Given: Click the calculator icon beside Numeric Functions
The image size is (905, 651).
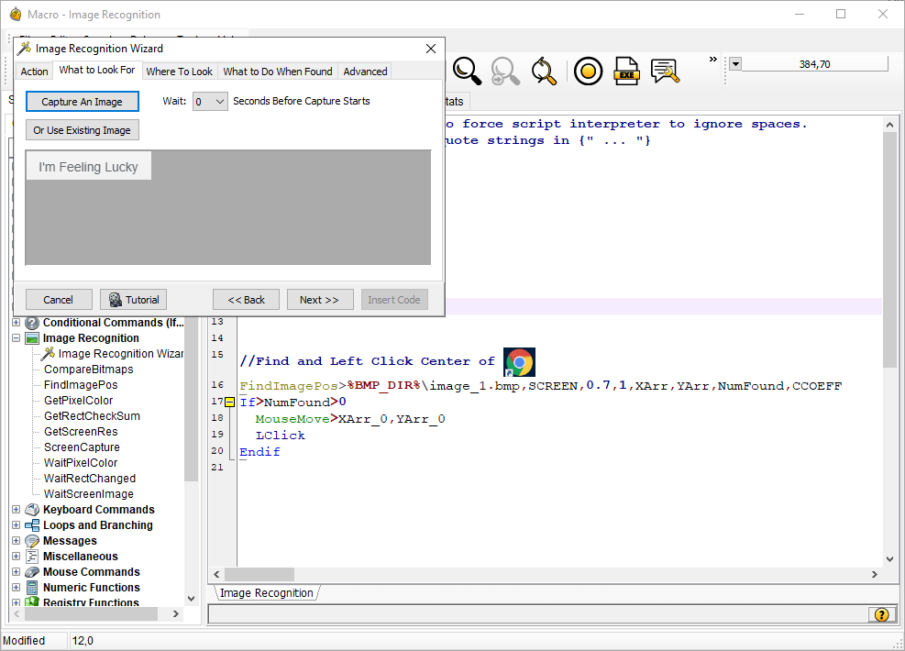Looking at the screenshot, I should point(30,587).
